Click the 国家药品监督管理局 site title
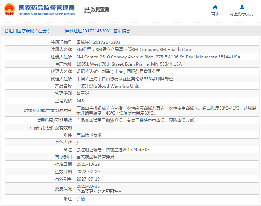261x206 pixels. tap(46, 8)
